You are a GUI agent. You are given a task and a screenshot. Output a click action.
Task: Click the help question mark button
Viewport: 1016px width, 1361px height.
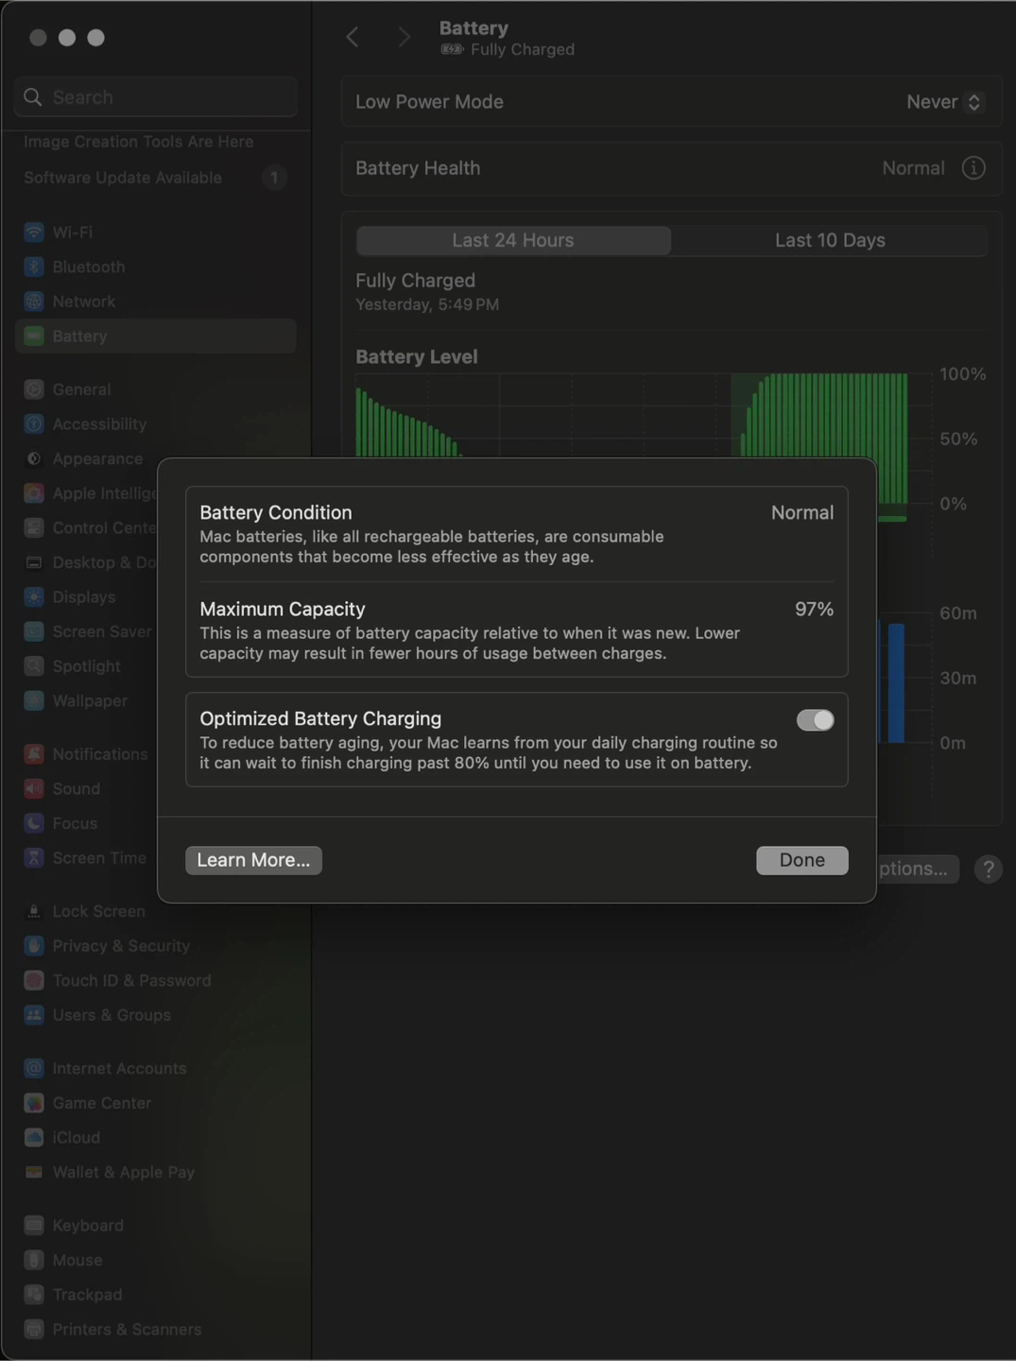click(x=988, y=869)
